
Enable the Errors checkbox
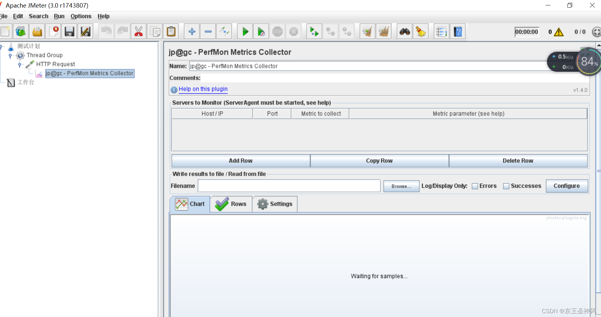[x=475, y=186]
